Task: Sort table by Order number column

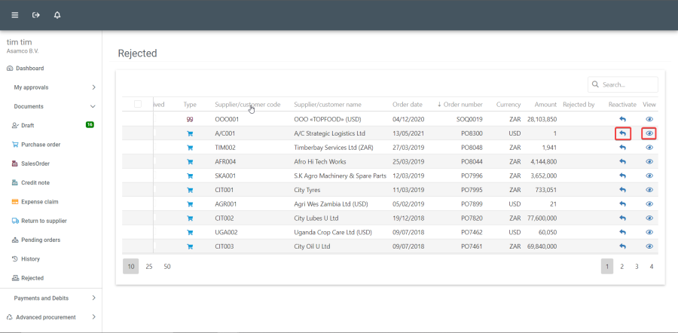Action: [463, 104]
